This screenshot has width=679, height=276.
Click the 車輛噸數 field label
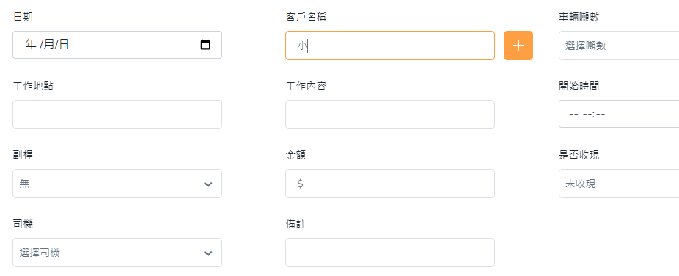pos(579,18)
